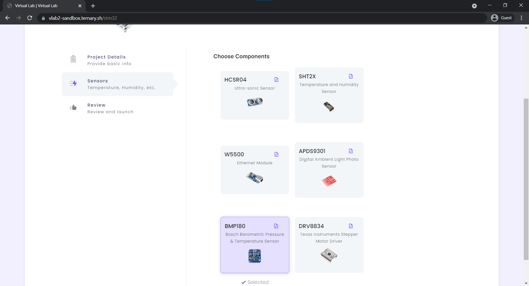529x286 pixels.
Task: View site info via the lock icon
Action: (43, 18)
